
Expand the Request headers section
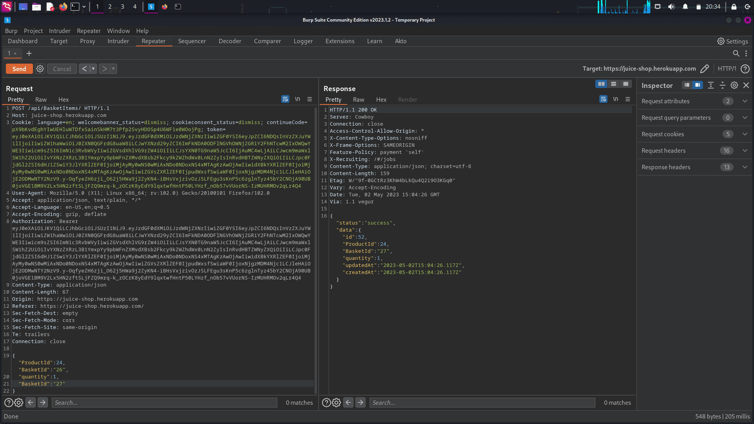pyautogui.click(x=745, y=151)
